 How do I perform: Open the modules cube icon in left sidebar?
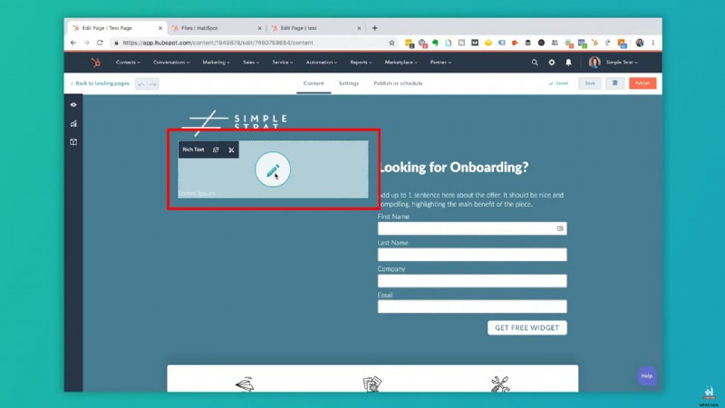click(x=73, y=141)
